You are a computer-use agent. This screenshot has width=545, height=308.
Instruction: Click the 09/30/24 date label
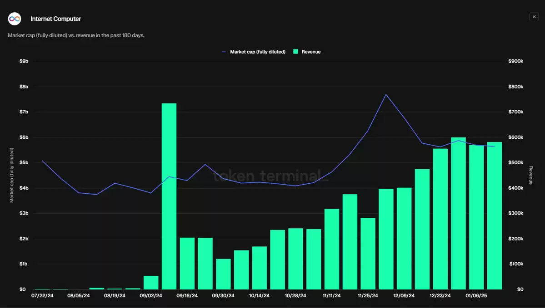[223, 295]
